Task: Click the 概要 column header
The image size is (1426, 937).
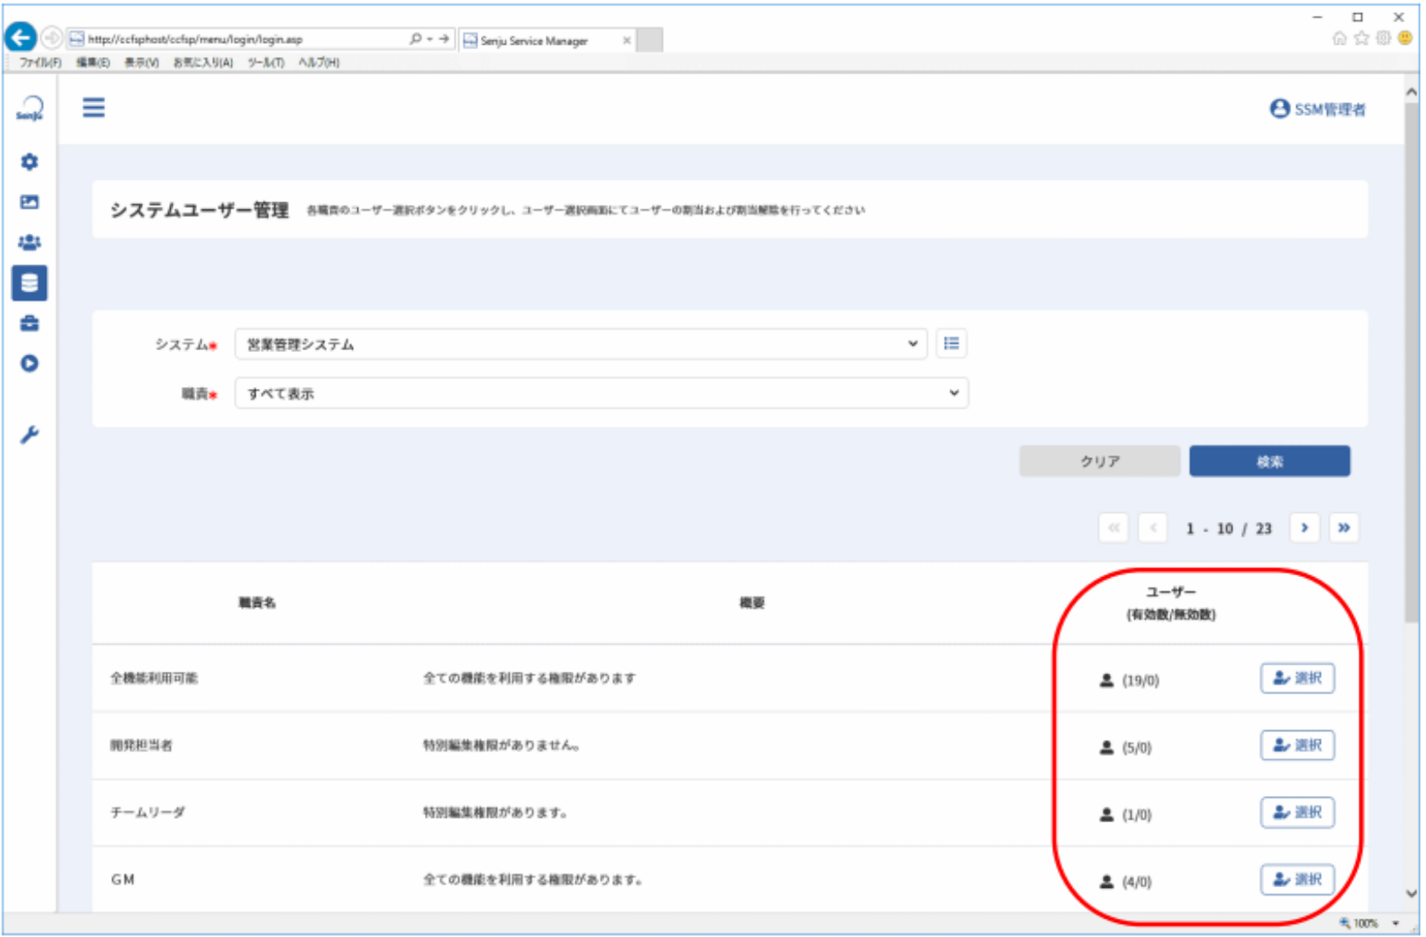Action: (x=752, y=602)
